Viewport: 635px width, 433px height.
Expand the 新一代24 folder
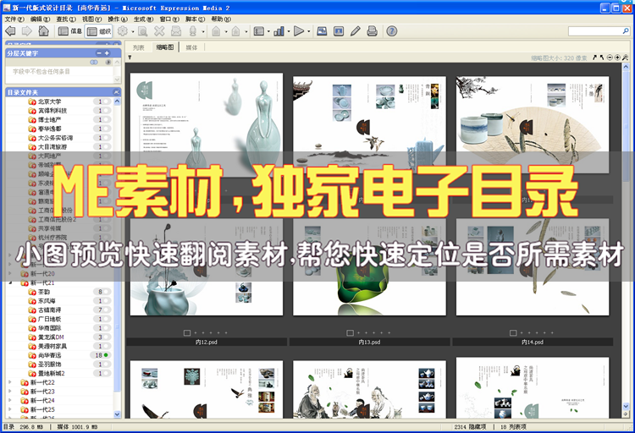coord(10,400)
